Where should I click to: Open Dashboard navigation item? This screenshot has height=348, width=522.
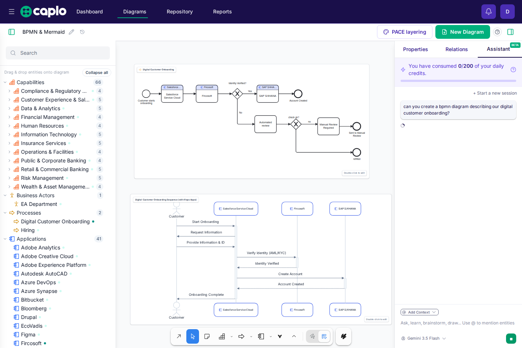click(90, 12)
